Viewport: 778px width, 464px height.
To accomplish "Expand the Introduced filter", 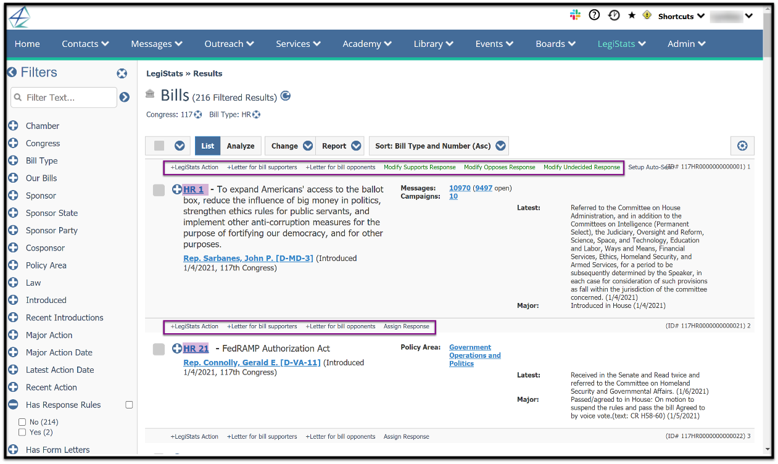I will (x=13, y=300).
